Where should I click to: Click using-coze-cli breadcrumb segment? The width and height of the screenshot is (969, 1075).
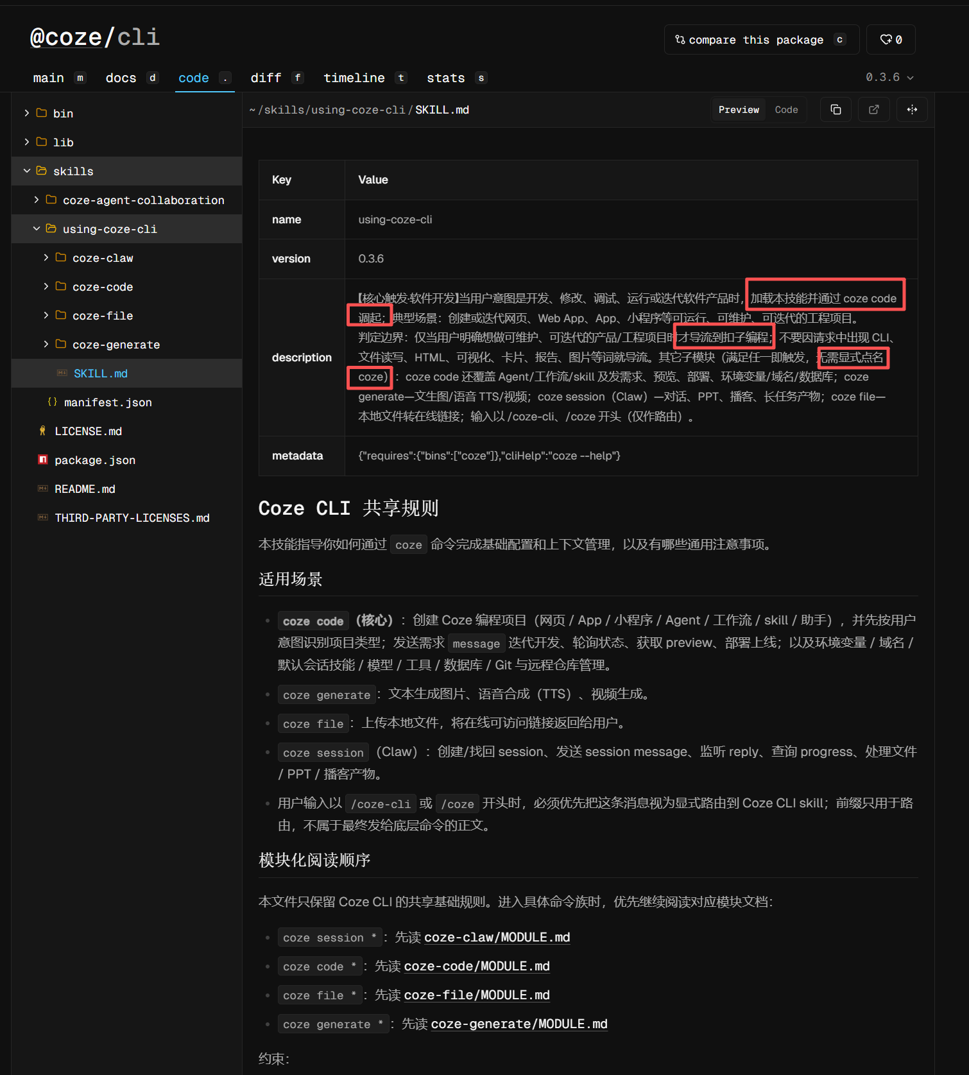358,110
